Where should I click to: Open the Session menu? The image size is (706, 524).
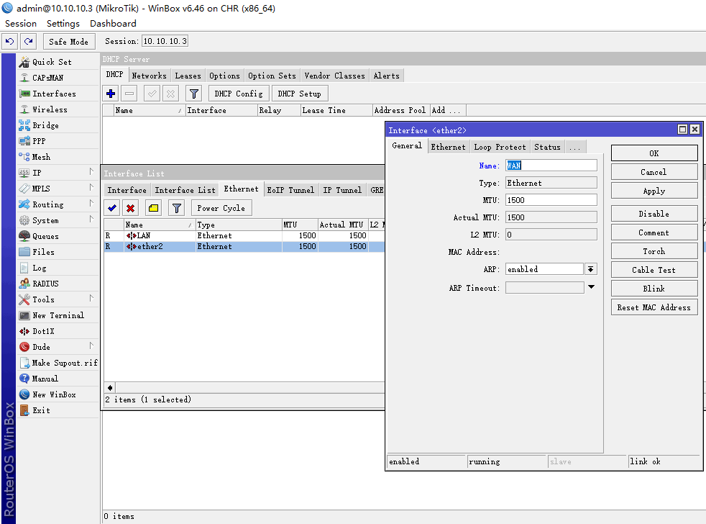(21, 24)
